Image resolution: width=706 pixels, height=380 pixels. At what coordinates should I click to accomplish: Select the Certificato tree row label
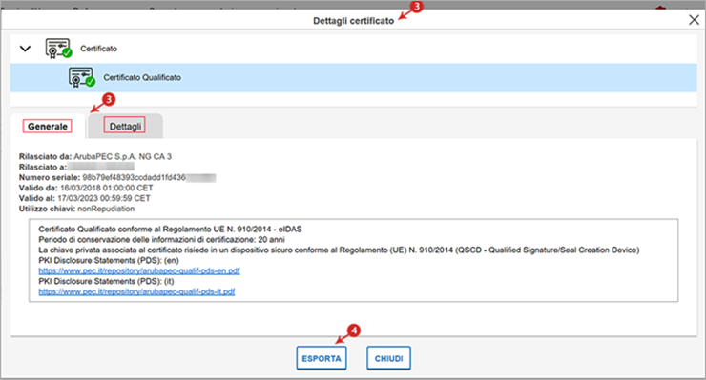[98, 49]
